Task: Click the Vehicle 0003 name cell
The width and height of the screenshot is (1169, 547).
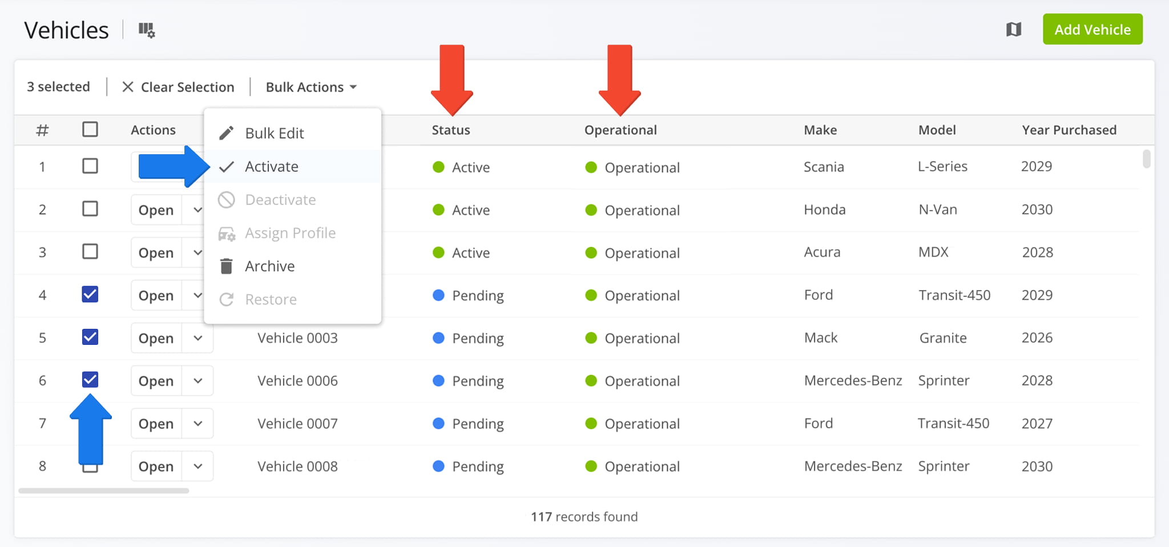Action: pyautogui.click(x=297, y=337)
